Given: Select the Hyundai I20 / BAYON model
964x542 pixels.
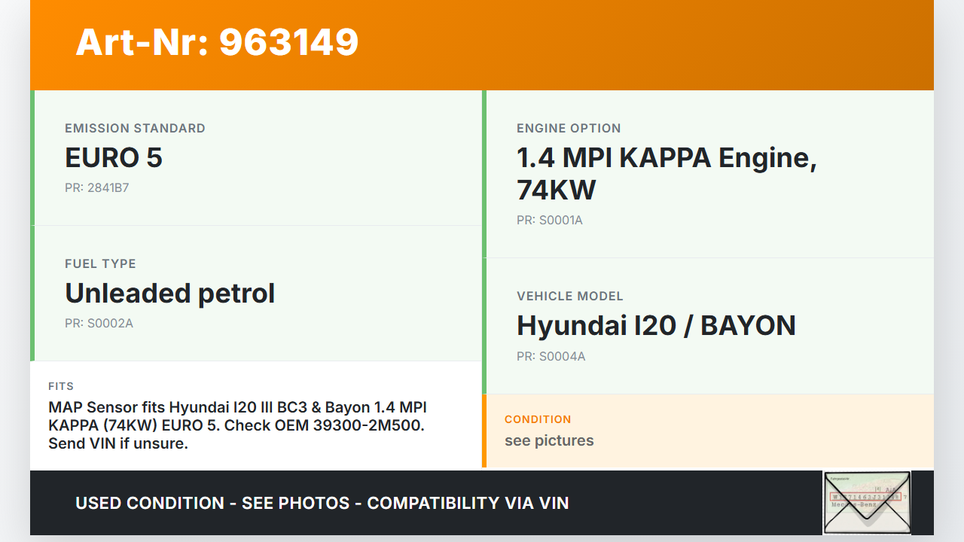Looking at the screenshot, I should tap(656, 325).
